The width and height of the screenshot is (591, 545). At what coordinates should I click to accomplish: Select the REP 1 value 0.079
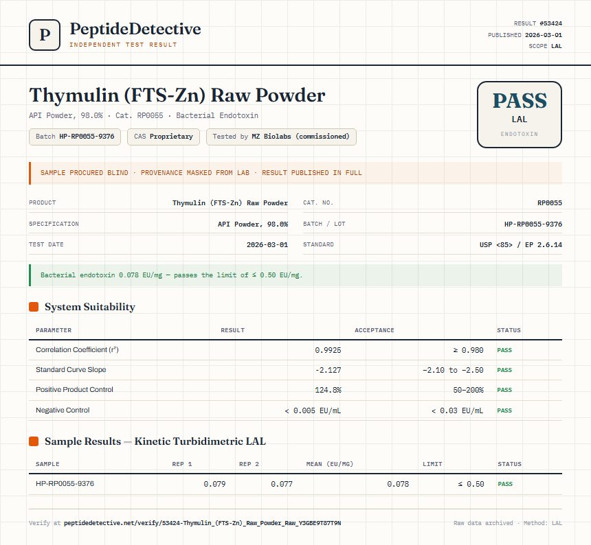pyautogui.click(x=214, y=484)
